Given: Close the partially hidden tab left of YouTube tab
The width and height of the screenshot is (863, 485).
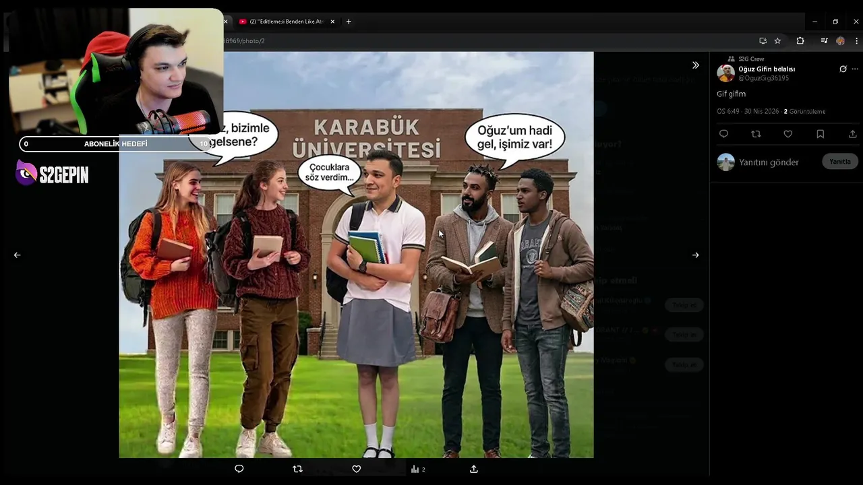Looking at the screenshot, I should point(226,22).
